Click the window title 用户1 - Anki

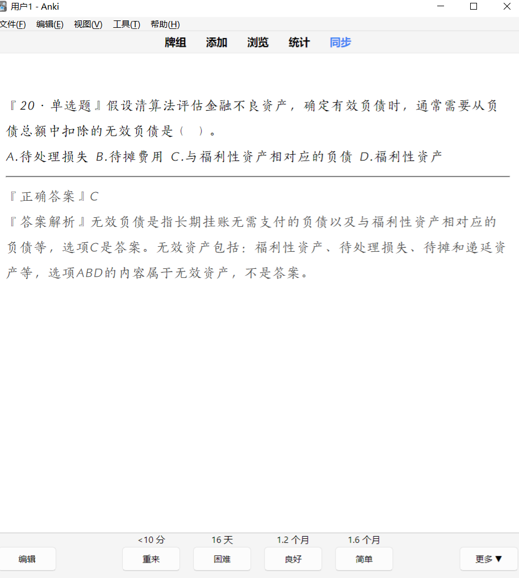tap(35, 7)
